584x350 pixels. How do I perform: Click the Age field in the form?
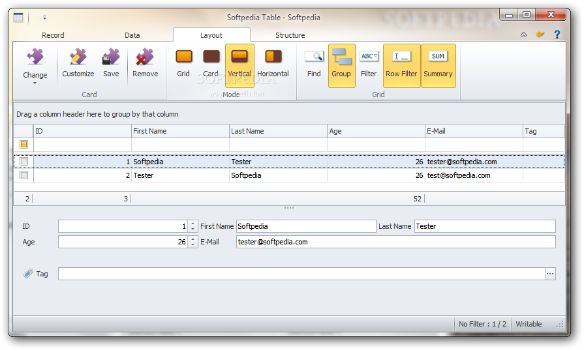123,242
